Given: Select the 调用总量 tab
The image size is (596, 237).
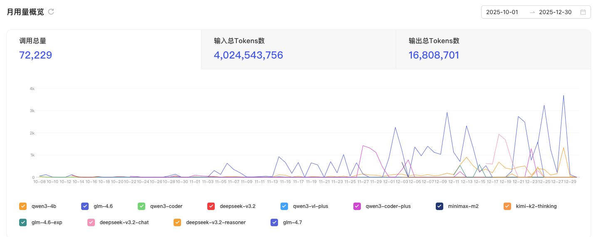Looking at the screenshot, I should [104, 49].
